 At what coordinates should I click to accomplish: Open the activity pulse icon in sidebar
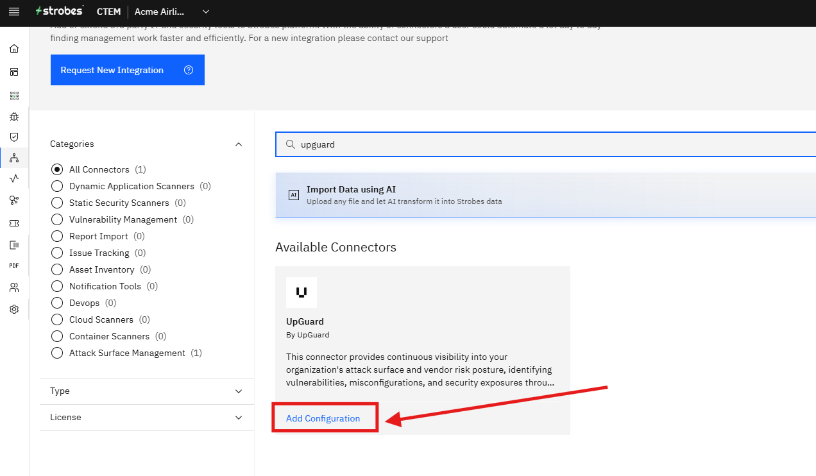pos(14,178)
